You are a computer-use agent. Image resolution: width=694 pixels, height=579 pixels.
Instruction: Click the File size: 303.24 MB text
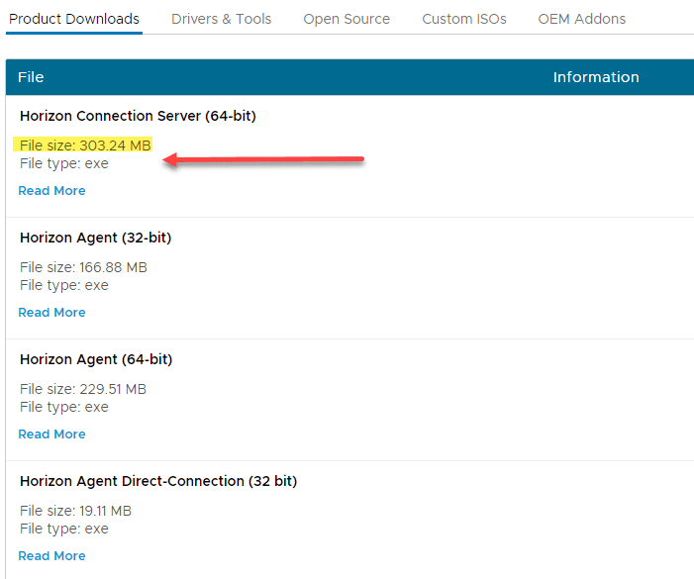(85, 145)
